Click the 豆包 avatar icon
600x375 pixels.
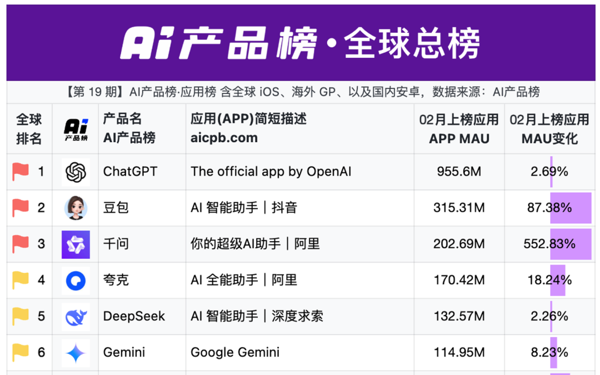click(x=76, y=208)
